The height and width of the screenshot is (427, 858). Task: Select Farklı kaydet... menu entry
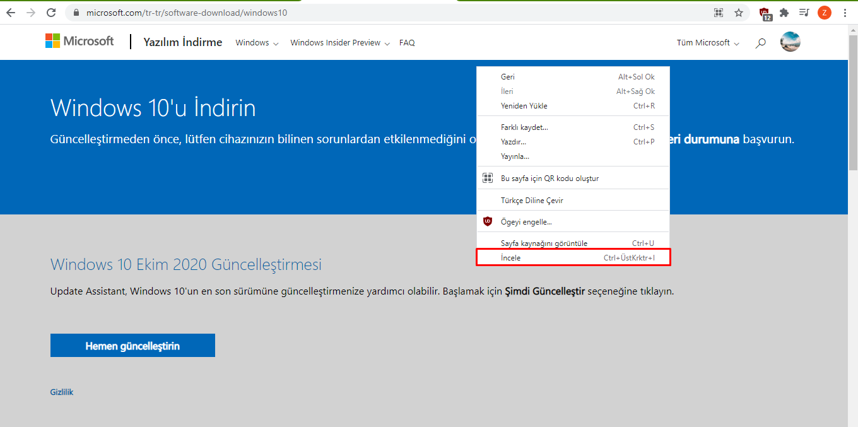pos(573,127)
